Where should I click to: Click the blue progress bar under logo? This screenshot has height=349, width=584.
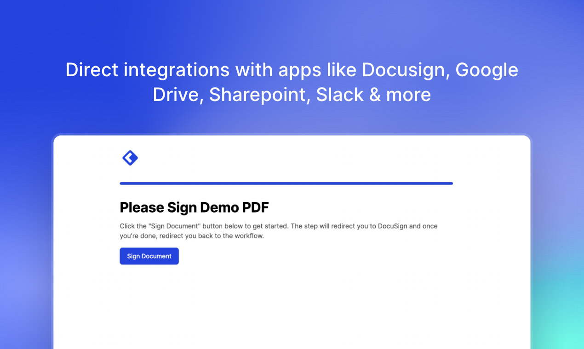(286, 183)
